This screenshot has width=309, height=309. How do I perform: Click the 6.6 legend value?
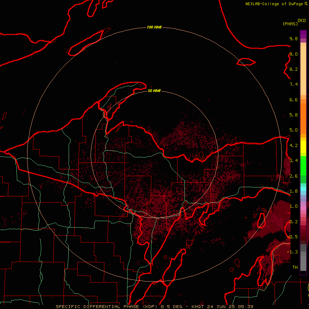tap(294, 100)
